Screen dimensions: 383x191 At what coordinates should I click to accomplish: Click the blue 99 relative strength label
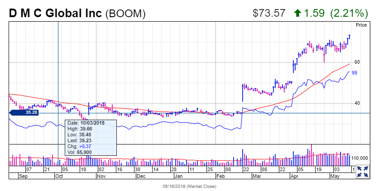point(354,73)
